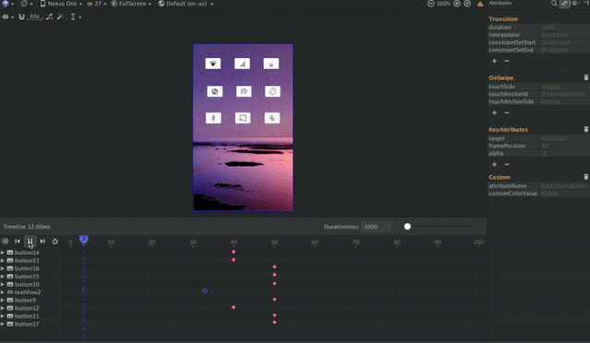The image size is (590, 343).
Task: Search attributes with magnifier icon
Action: click(x=554, y=4)
